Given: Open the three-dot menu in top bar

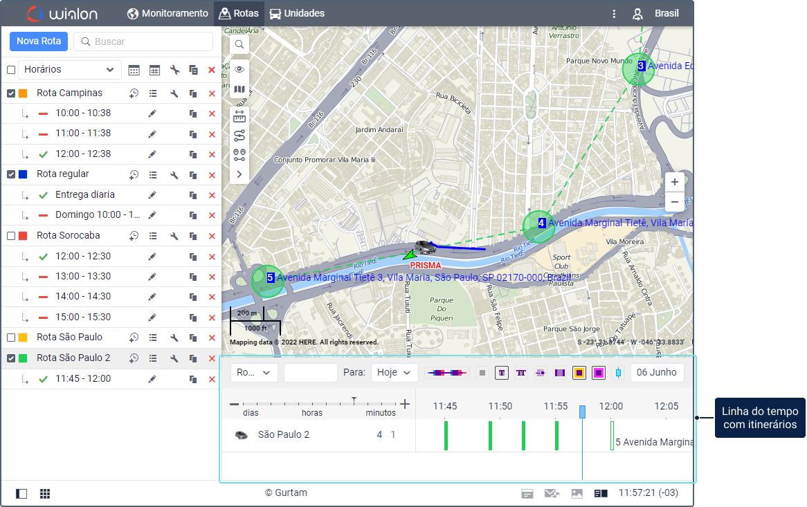Looking at the screenshot, I should point(614,14).
